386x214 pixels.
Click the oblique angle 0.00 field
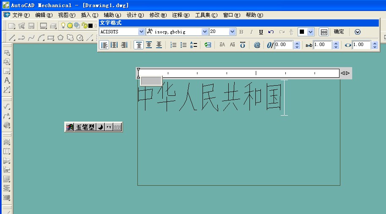click(x=283, y=45)
